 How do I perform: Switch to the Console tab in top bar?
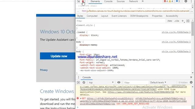point(108,1)
